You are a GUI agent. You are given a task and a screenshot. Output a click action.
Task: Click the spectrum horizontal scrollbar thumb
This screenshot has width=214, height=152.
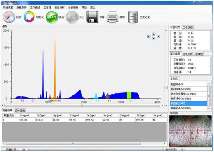click(82, 105)
